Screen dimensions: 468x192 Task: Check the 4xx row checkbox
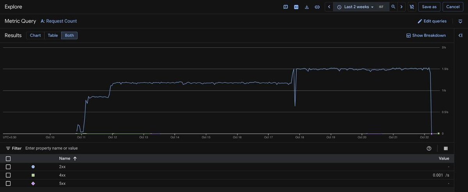point(8,175)
